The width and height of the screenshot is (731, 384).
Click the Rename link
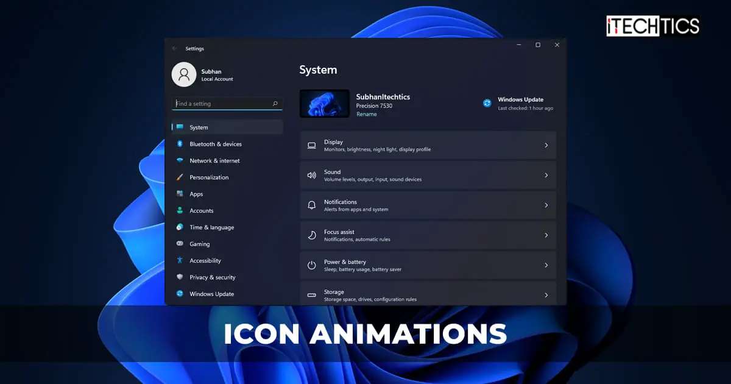coord(367,114)
